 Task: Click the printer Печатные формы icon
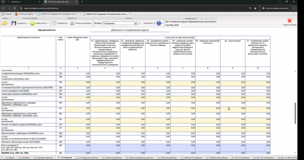tap(72, 23)
